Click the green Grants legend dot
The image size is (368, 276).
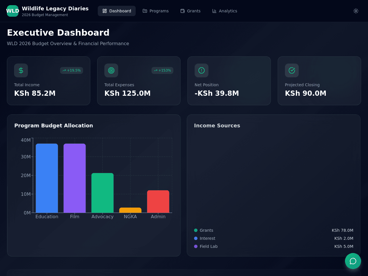coord(196,230)
